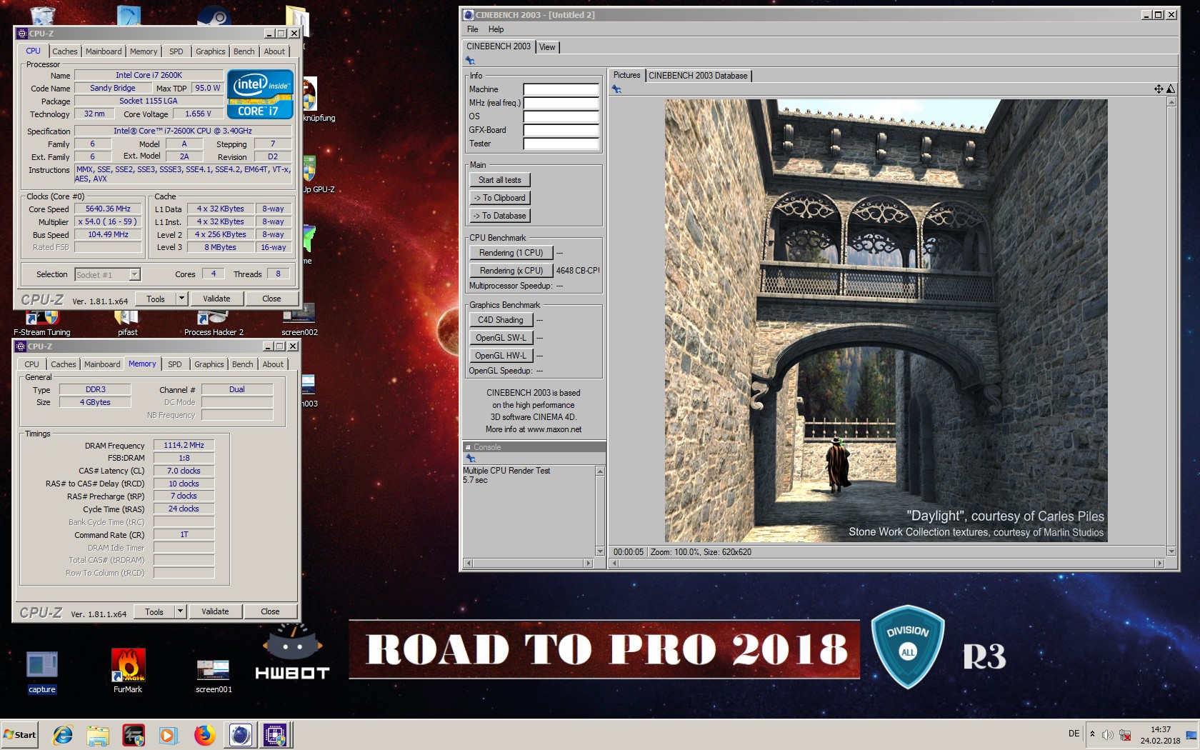Click Start all tests button
The height and width of the screenshot is (750, 1200).
[x=499, y=180]
